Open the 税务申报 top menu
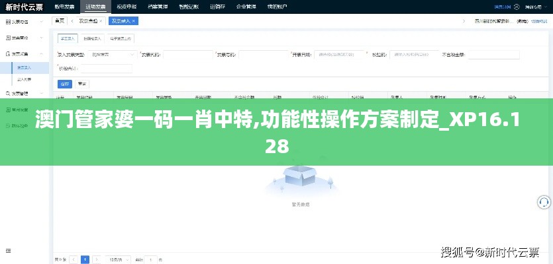Viewport: 553px width, 264px height. [126, 7]
